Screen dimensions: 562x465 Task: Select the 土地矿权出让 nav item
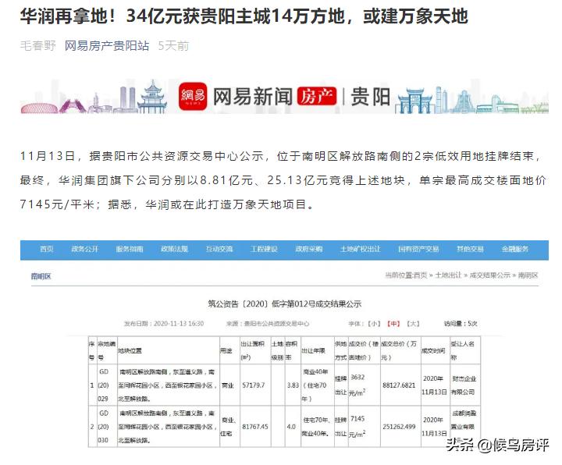[x=360, y=249]
